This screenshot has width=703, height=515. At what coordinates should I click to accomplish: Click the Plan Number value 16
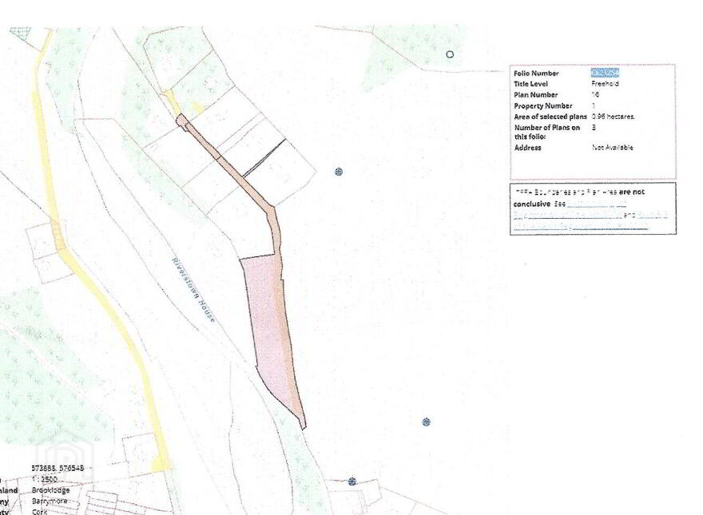[595, 94]
